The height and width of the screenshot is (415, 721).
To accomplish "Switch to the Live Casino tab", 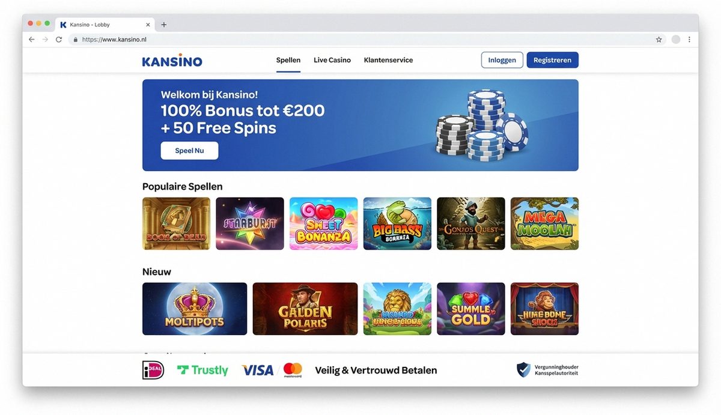I will 332,60.
